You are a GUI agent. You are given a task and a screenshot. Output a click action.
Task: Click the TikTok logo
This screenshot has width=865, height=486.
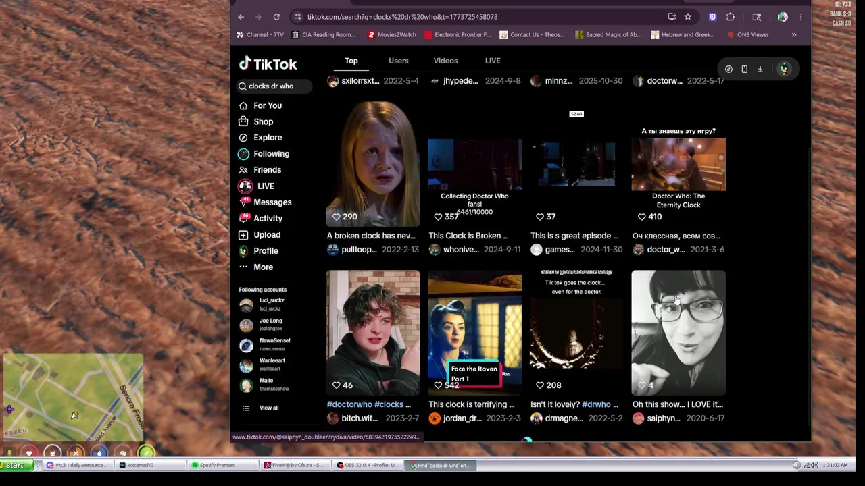(x=268, y=64)
